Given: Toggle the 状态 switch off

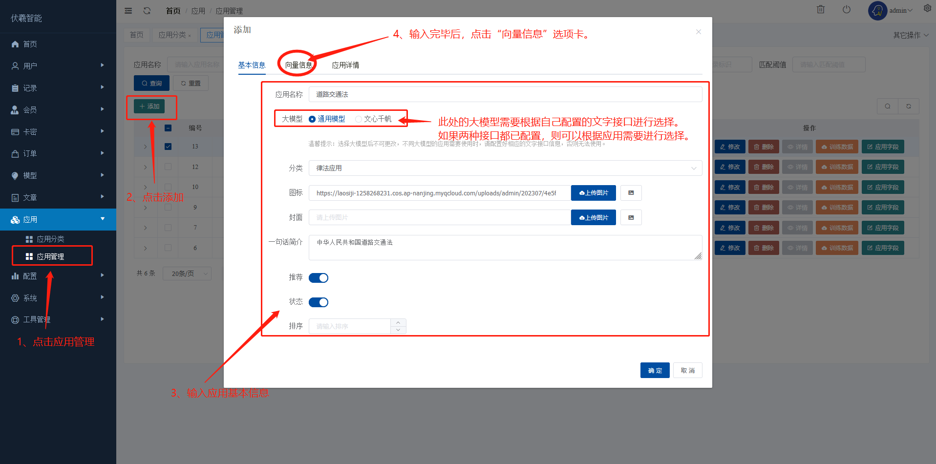Looking at the screenshot, I should click(x=319, y=302).
